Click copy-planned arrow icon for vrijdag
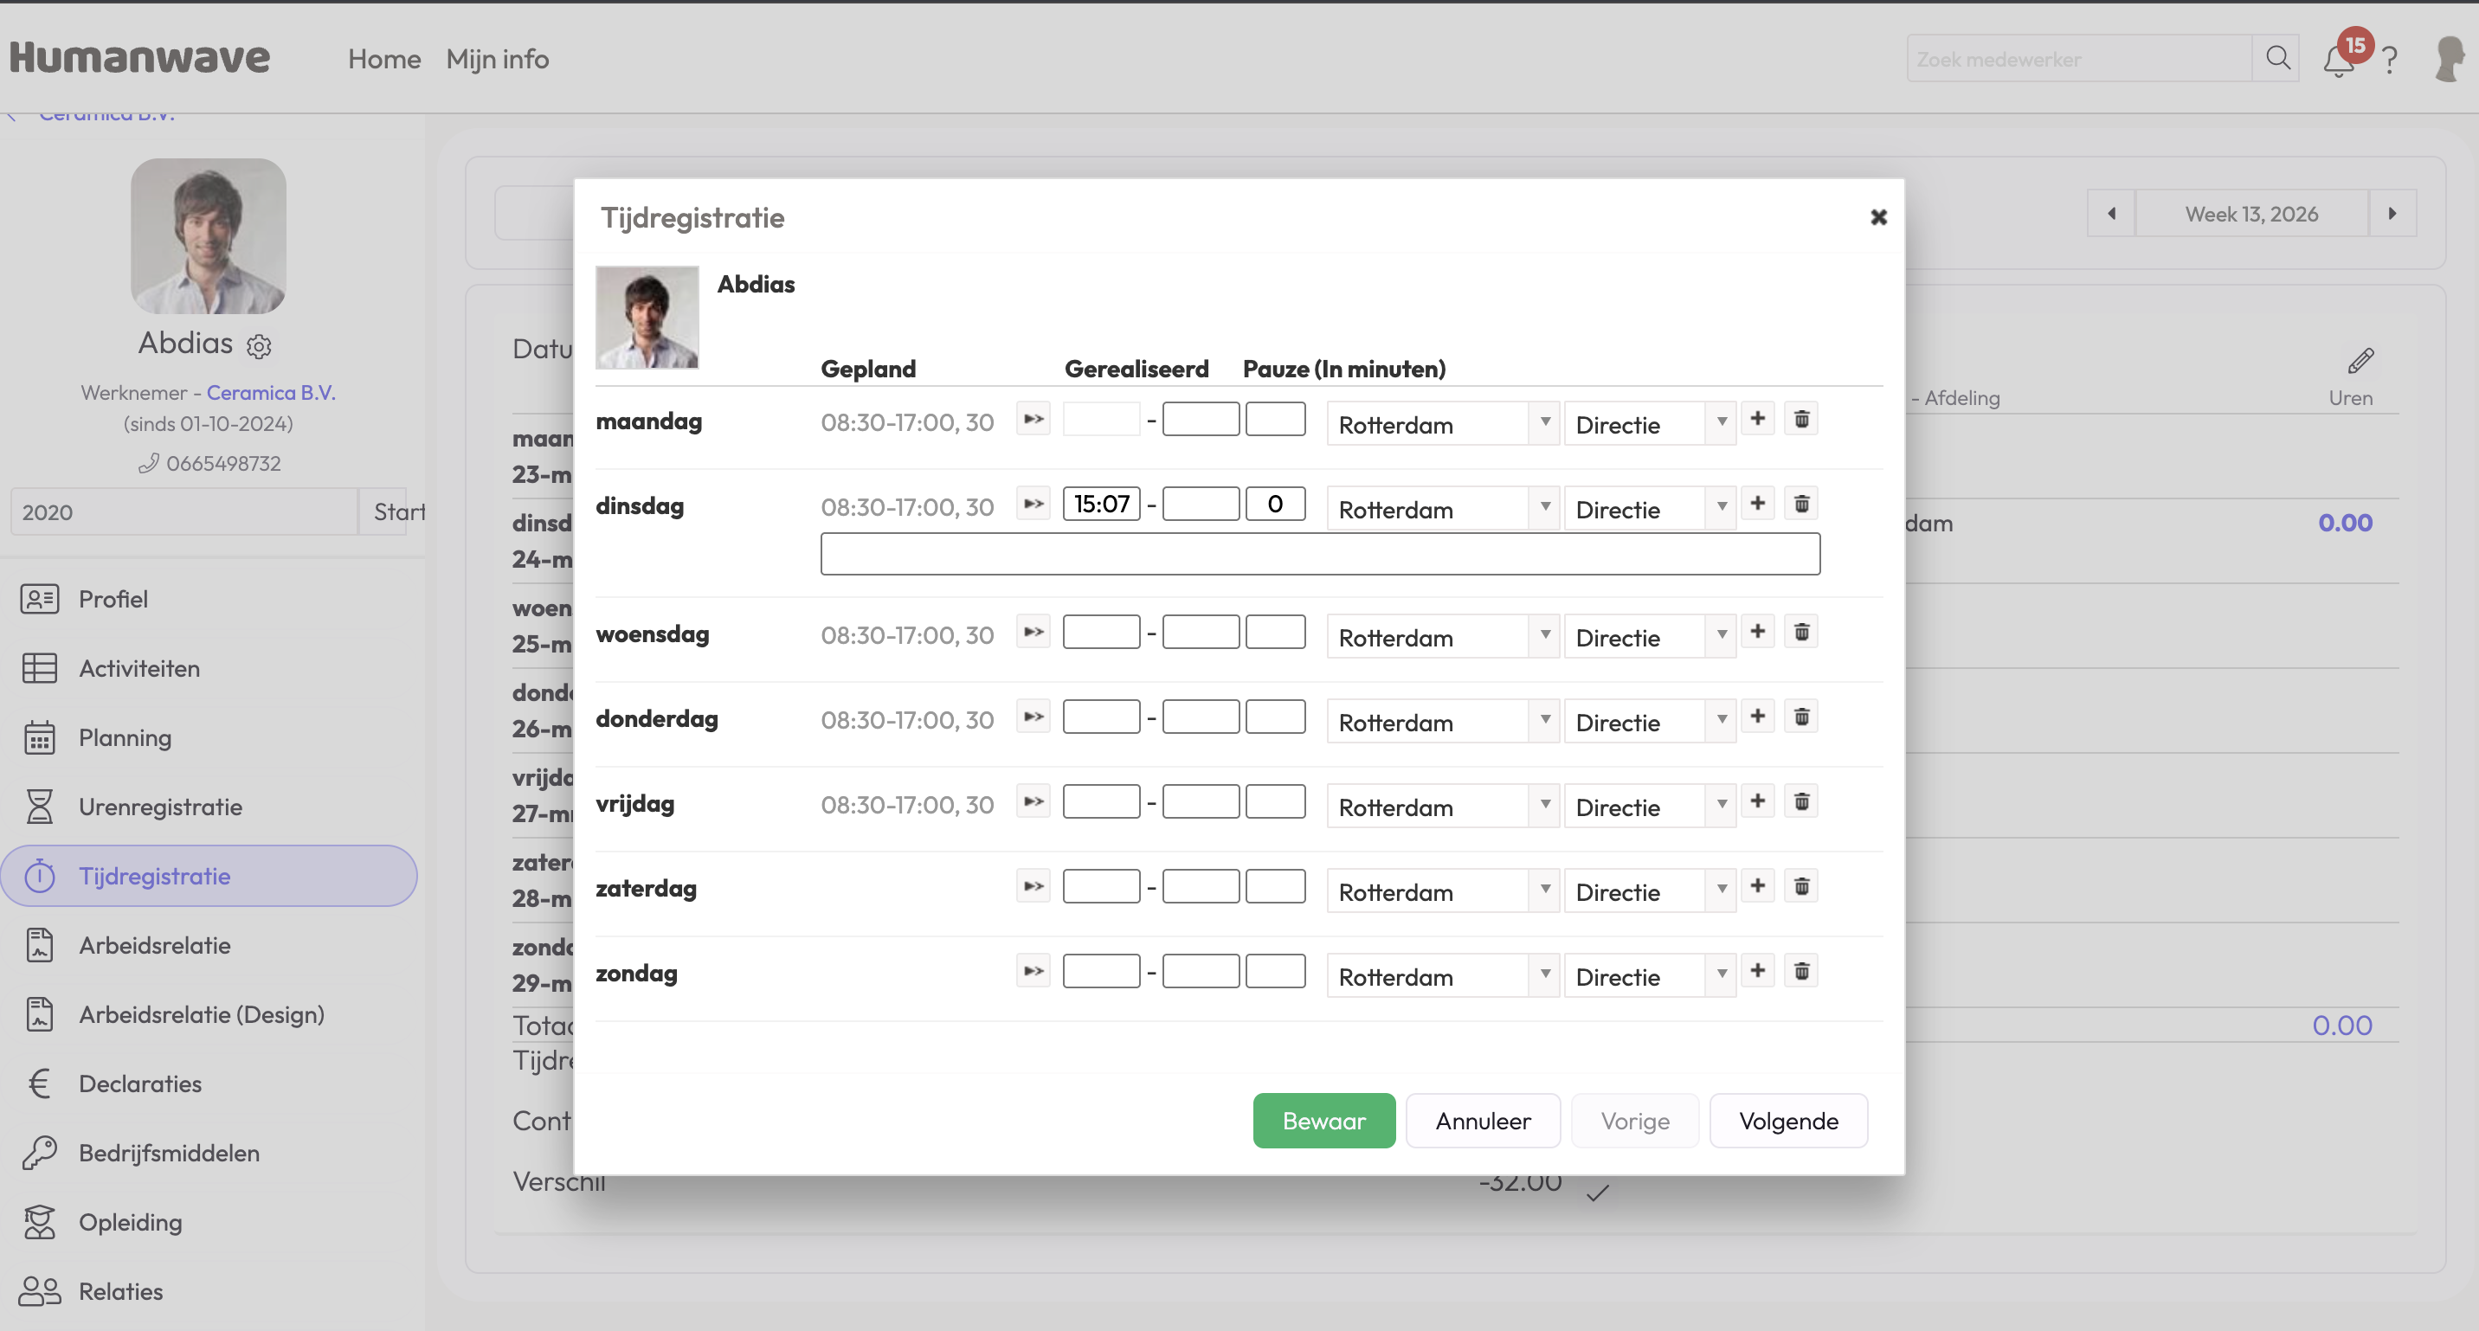 coord(1033,801)
